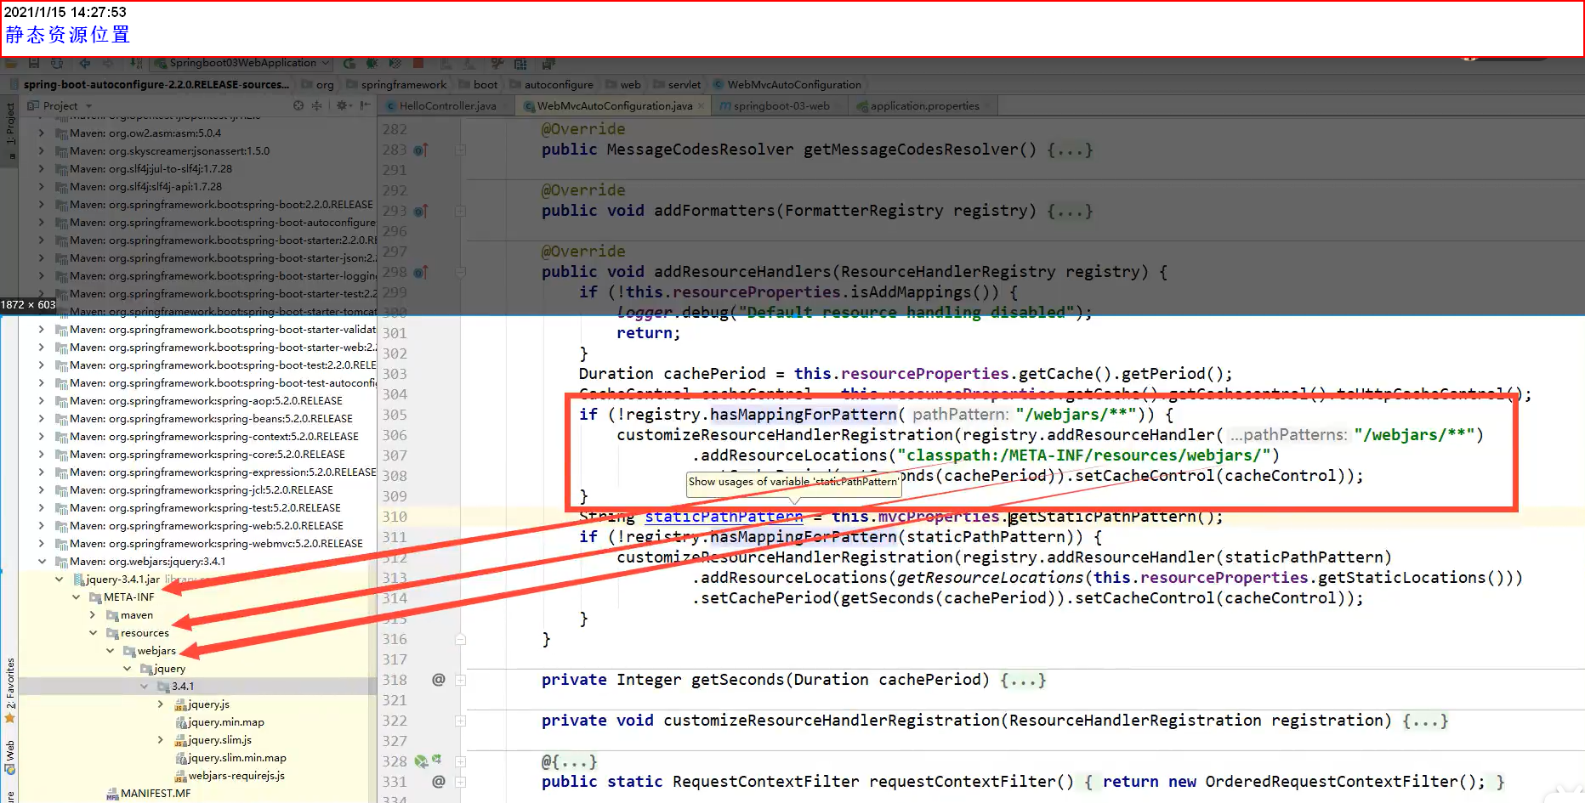Expand the jquery.js file node
The image size is (1585, 803).
point(161,704)
